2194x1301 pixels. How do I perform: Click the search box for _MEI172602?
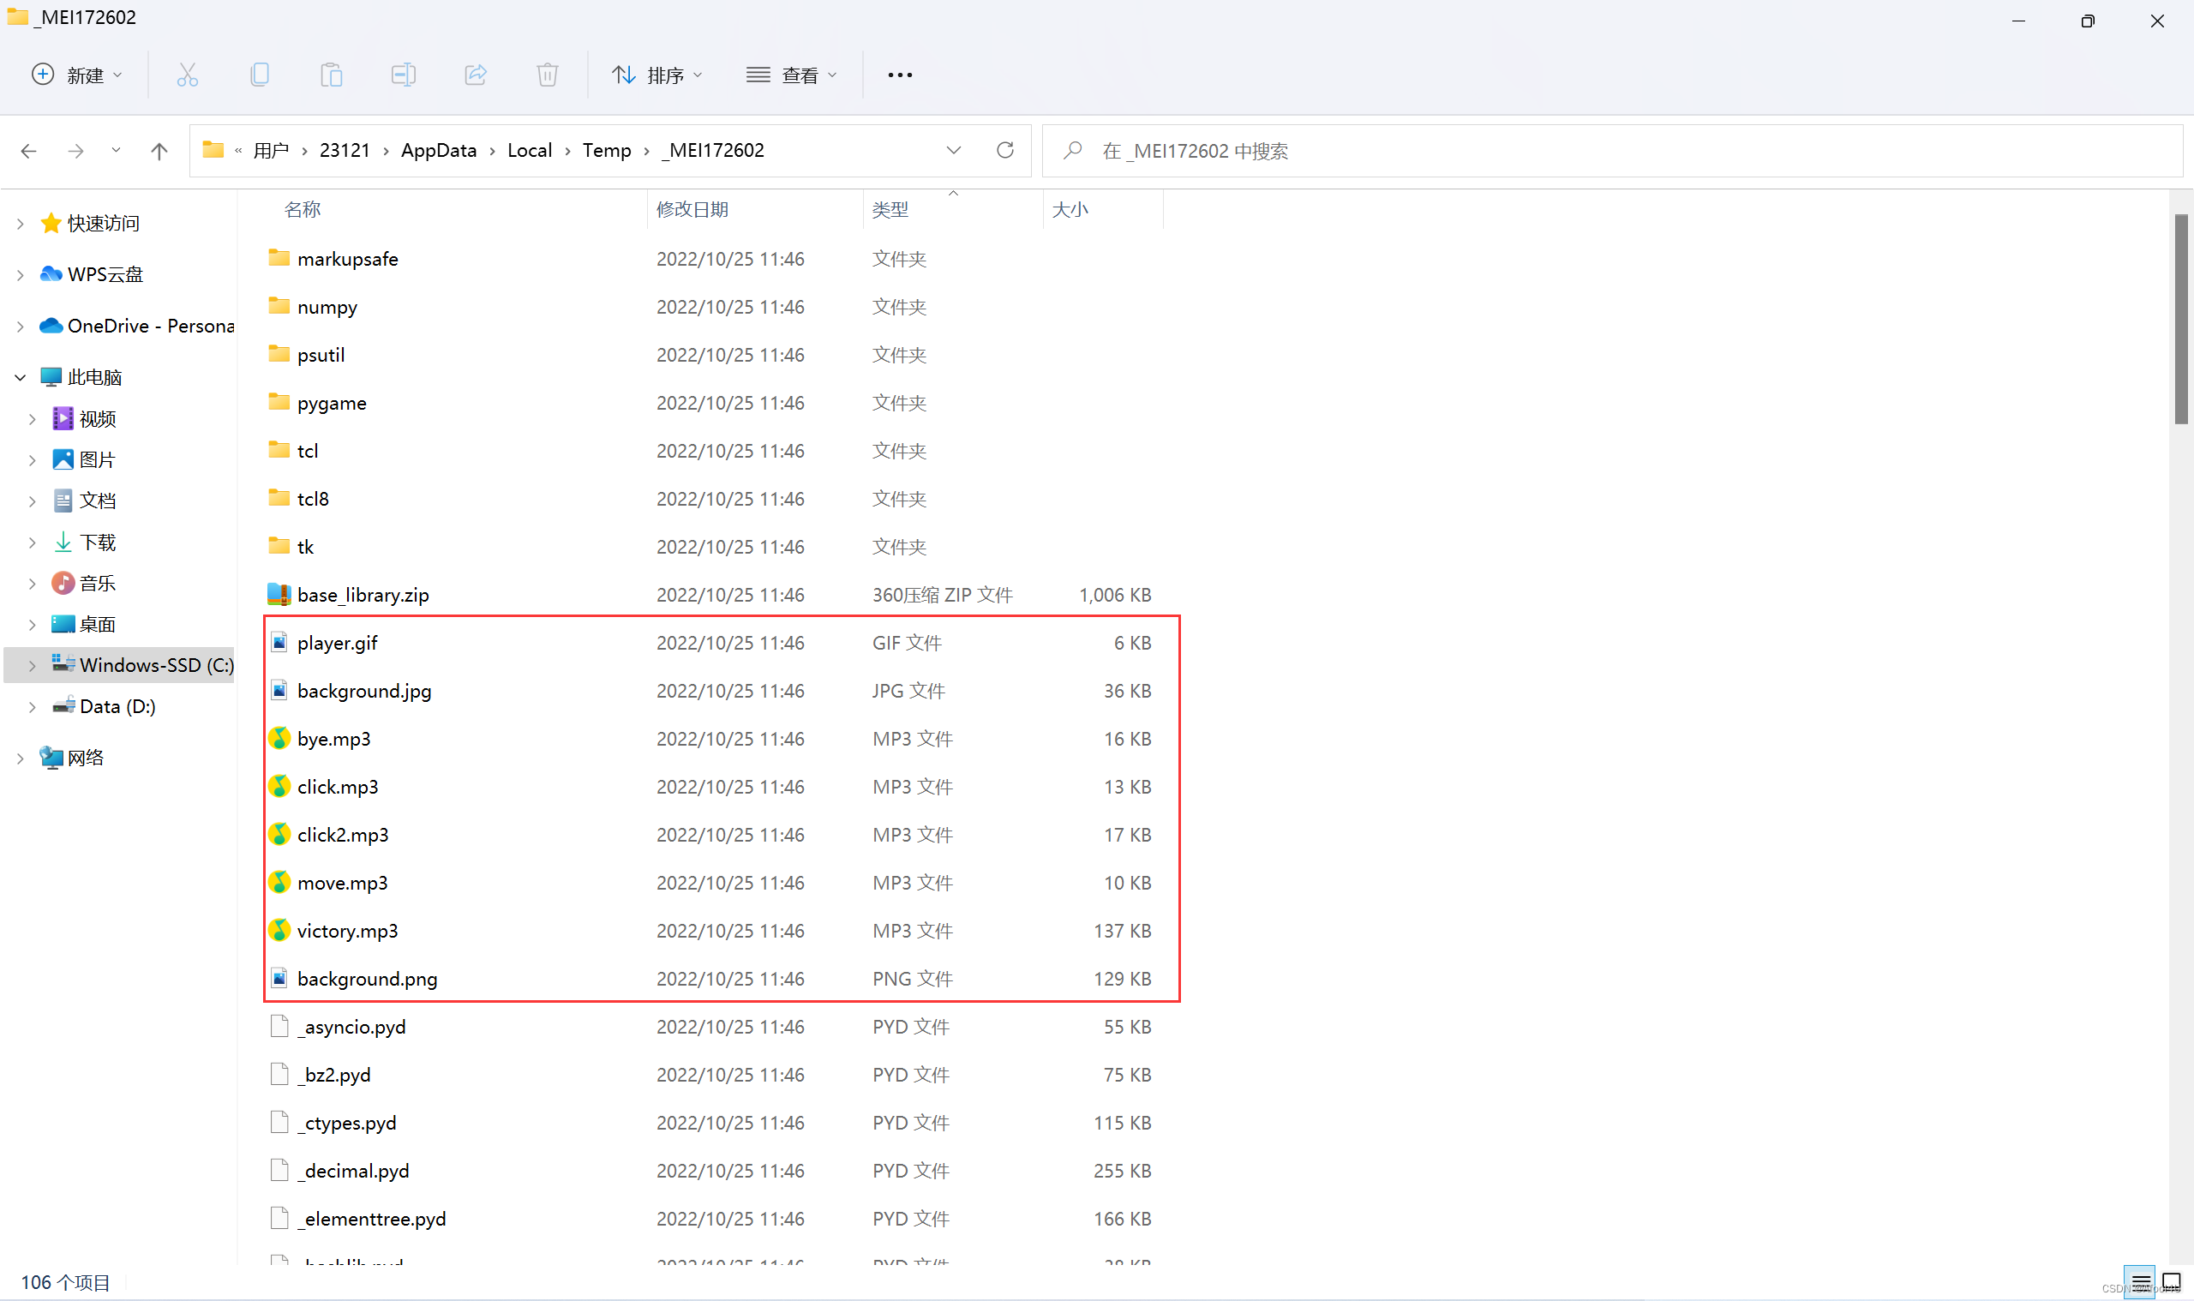1613,151
